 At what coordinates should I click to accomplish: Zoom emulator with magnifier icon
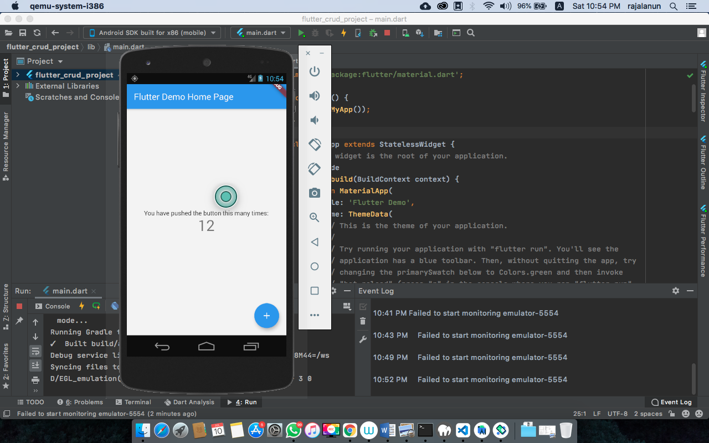point(315,218)
